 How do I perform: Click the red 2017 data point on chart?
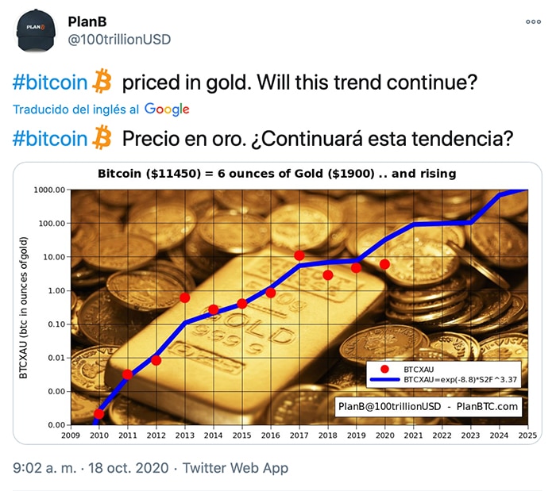(299, 255)
